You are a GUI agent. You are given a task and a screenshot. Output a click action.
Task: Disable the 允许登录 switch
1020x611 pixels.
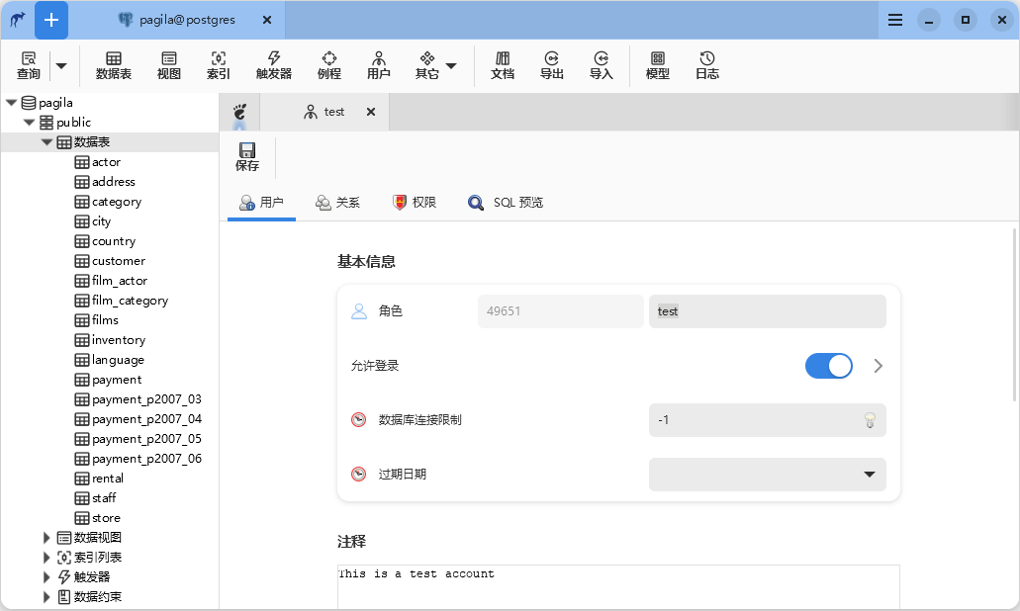coord(828,366)
